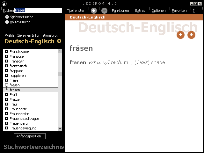Select the fräsen child entry in list

(x=15, y=90)
